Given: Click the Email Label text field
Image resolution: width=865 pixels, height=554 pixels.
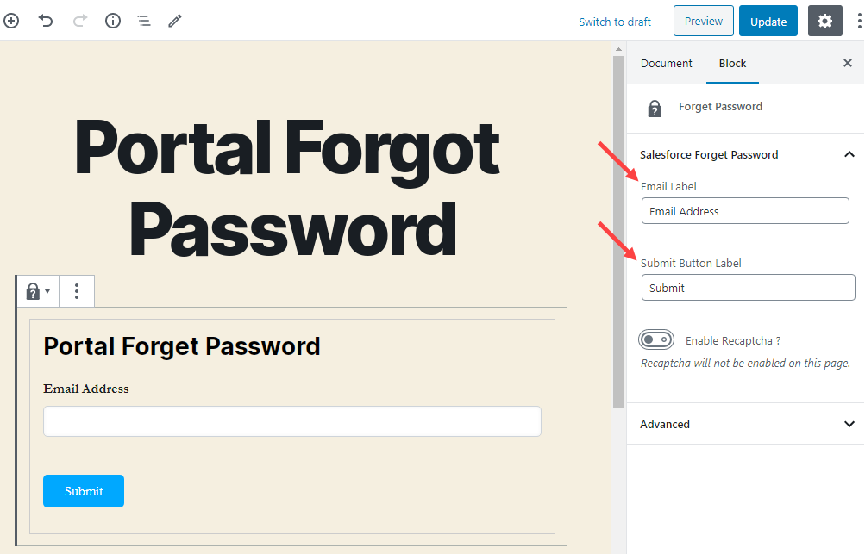Looking at the screenshot, I should [745, 211].
